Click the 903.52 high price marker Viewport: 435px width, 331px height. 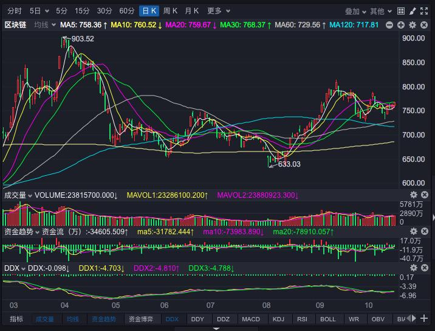click(83, 39)
